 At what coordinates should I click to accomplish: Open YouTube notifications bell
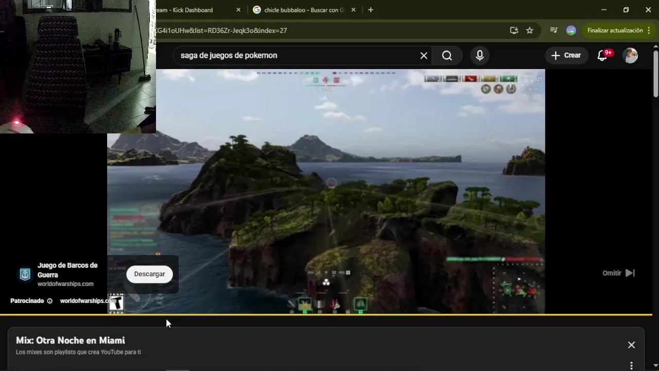click(x=602, y=56)
